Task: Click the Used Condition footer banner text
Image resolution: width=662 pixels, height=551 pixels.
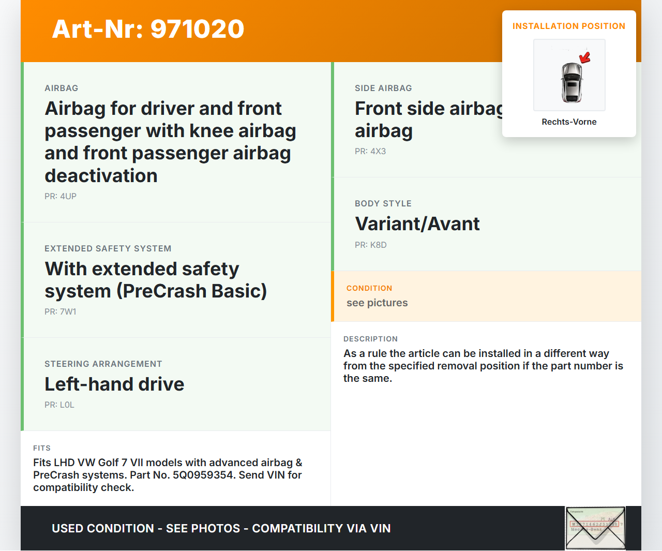Action: coord(221,529)
